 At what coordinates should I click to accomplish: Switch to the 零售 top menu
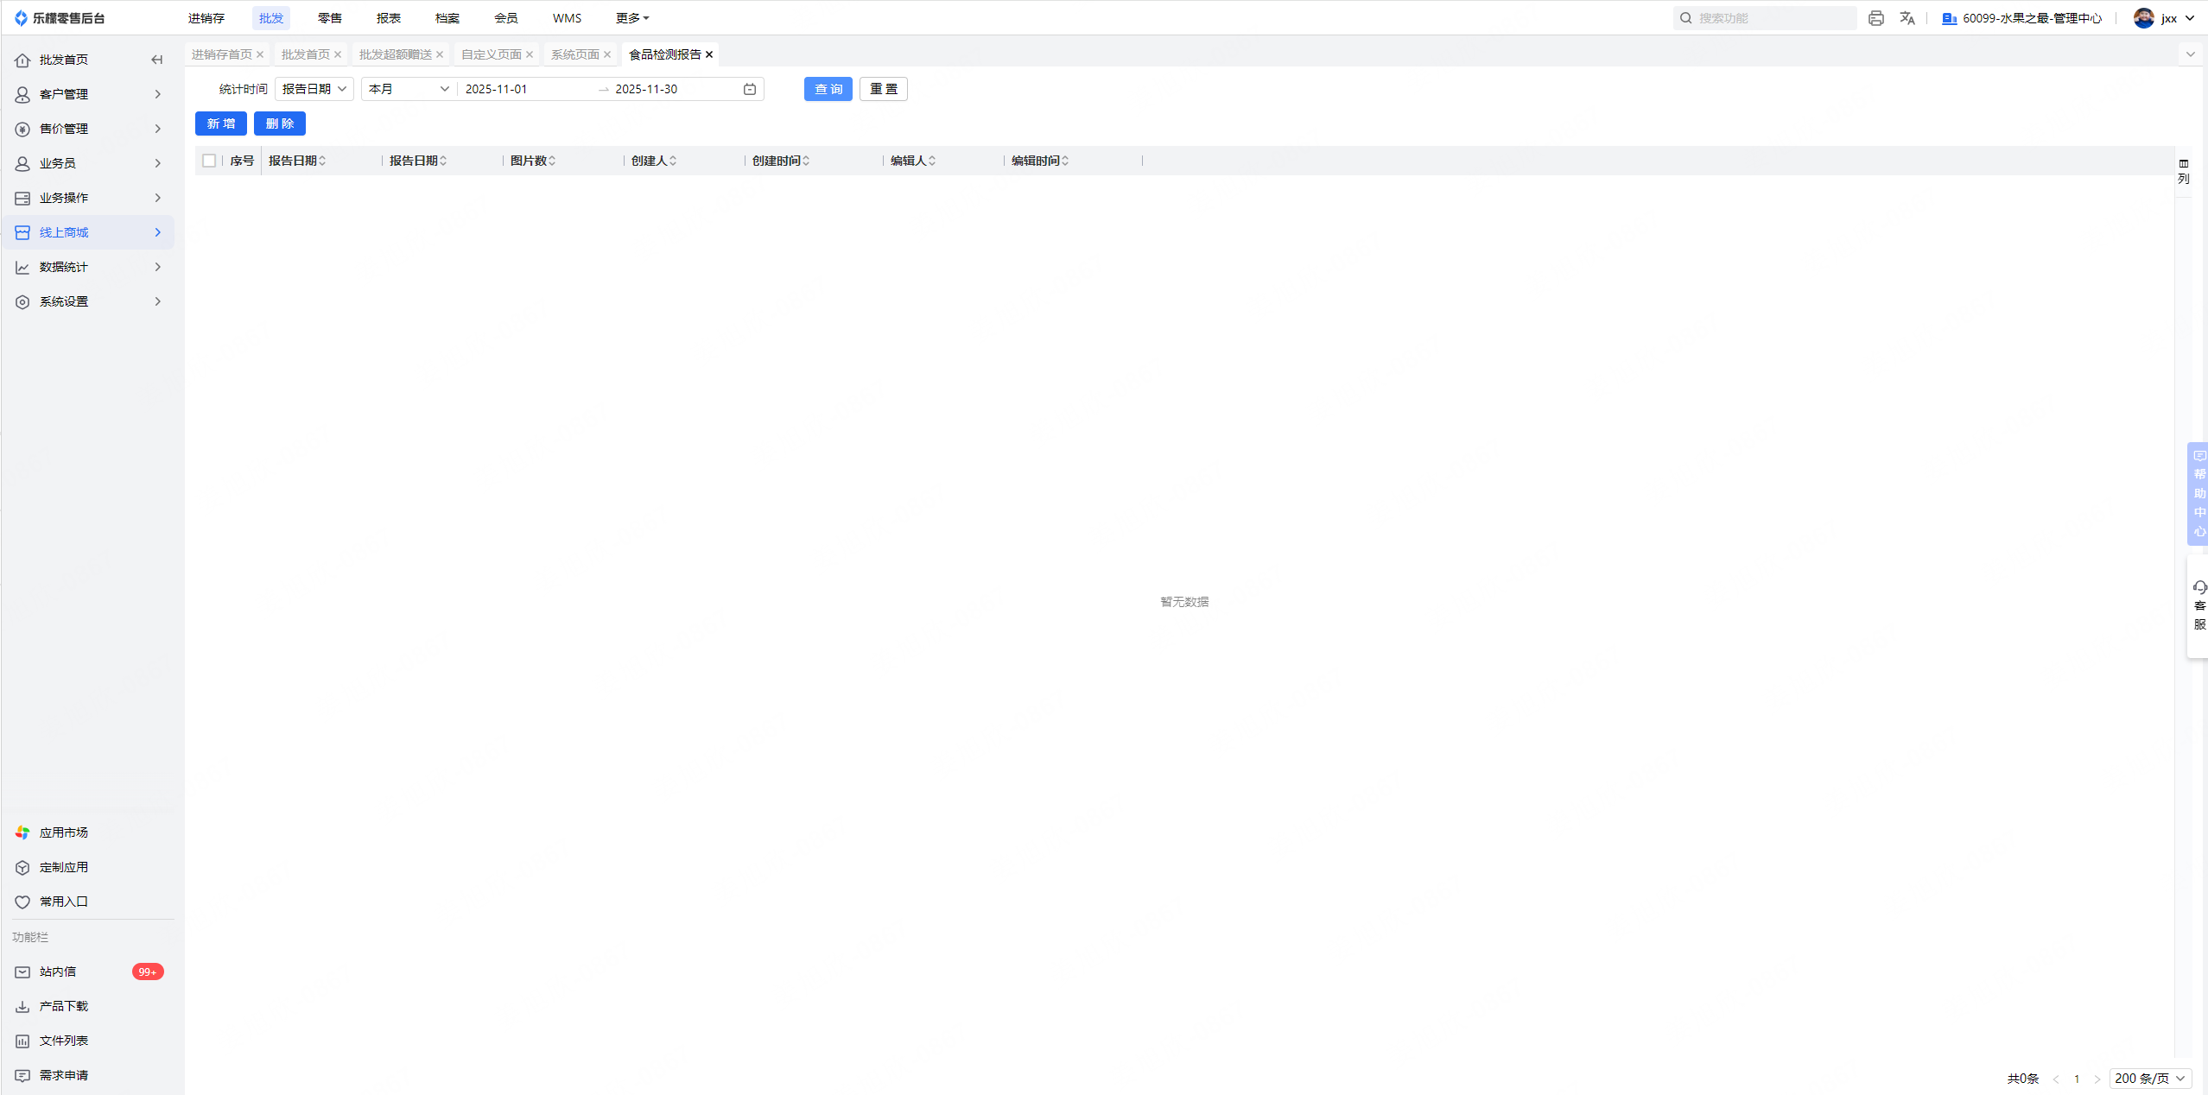(x=329, y=18)
